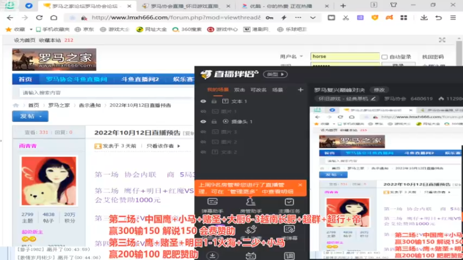Screen dimensions: 463x260
Task: Show the hidden 图片 1 layer
Action: (203, 112)
